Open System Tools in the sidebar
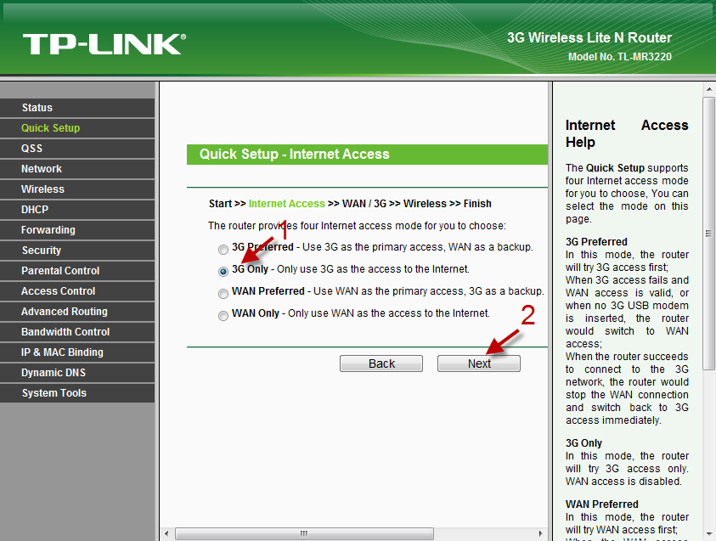 (77, 393)
